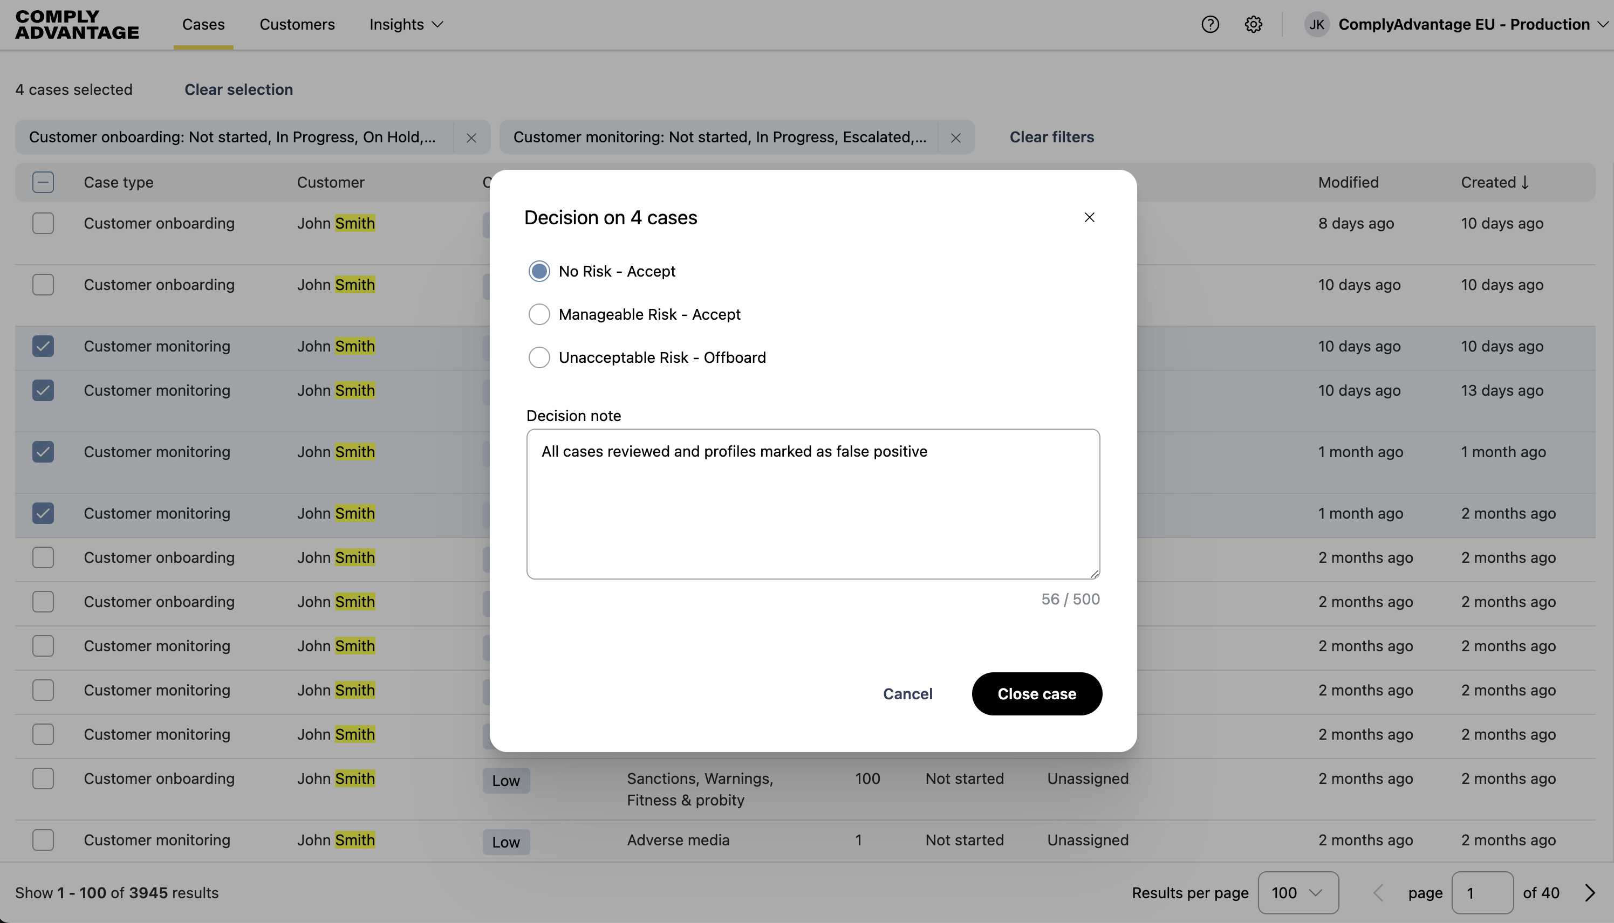Click the Cancel button in dialog
The image size is (1614, 923).
pos(907,693)
